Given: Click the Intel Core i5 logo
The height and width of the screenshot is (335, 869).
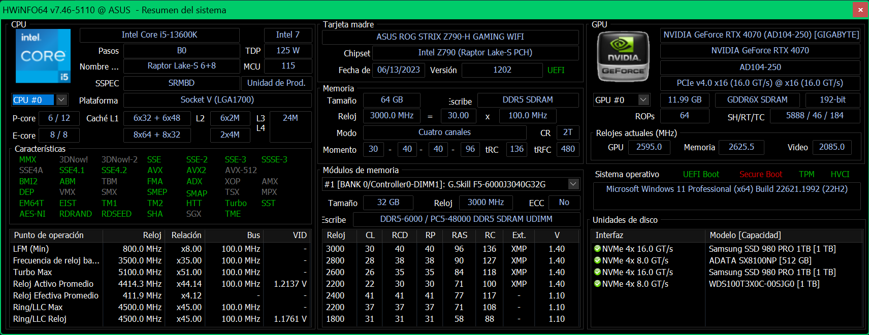Looking at the screenshot, I should pos(43,56).
